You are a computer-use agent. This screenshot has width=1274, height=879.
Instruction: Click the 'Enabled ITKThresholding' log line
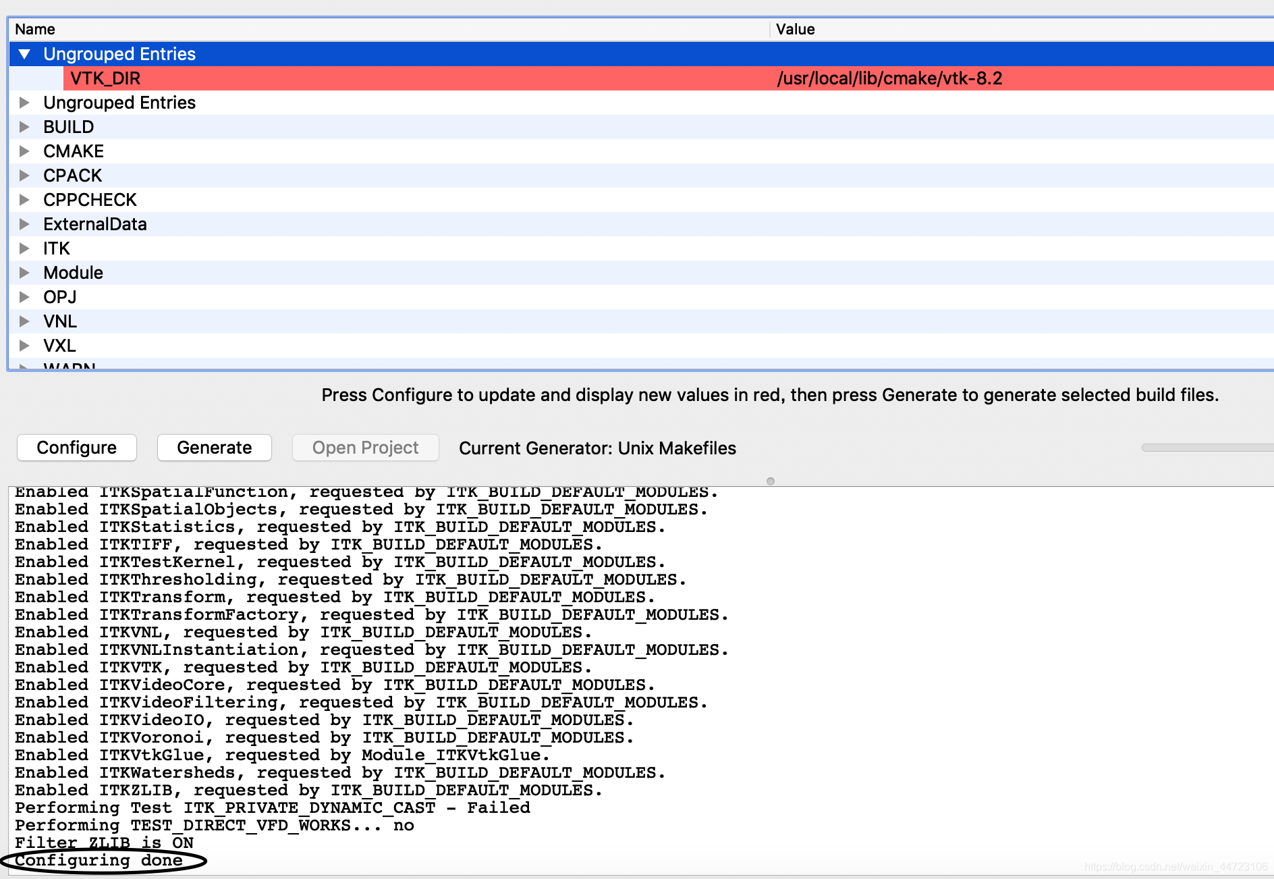[x=351, y=579]
